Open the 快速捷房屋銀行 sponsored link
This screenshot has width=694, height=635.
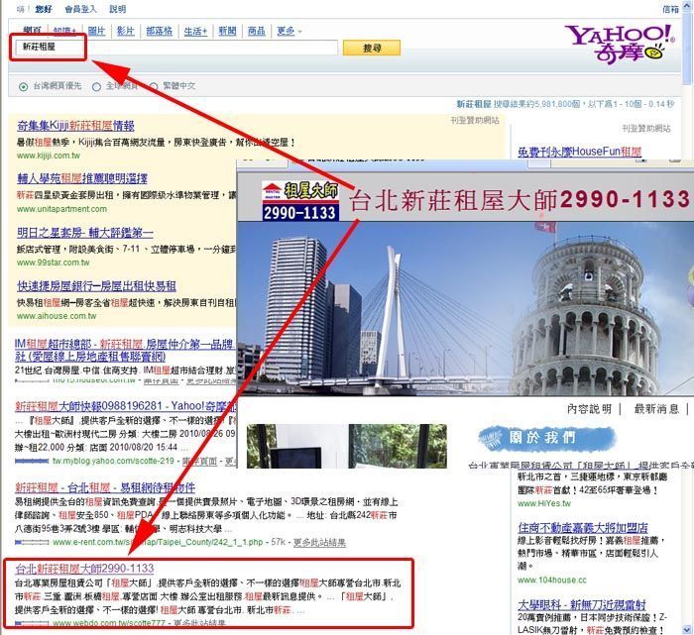[x=96, y=286]
